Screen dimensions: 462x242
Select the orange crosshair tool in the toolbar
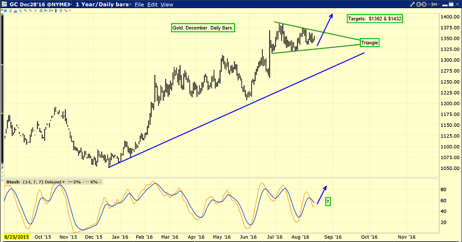tap(36, 11)
